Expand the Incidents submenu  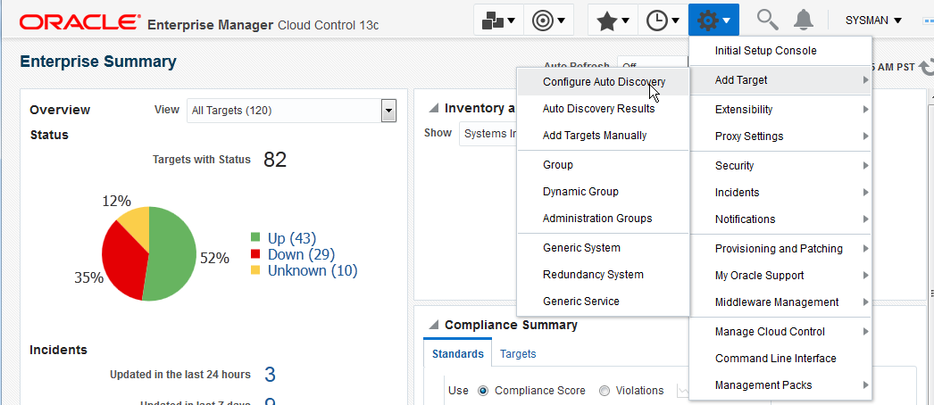[x=780, y=192]
